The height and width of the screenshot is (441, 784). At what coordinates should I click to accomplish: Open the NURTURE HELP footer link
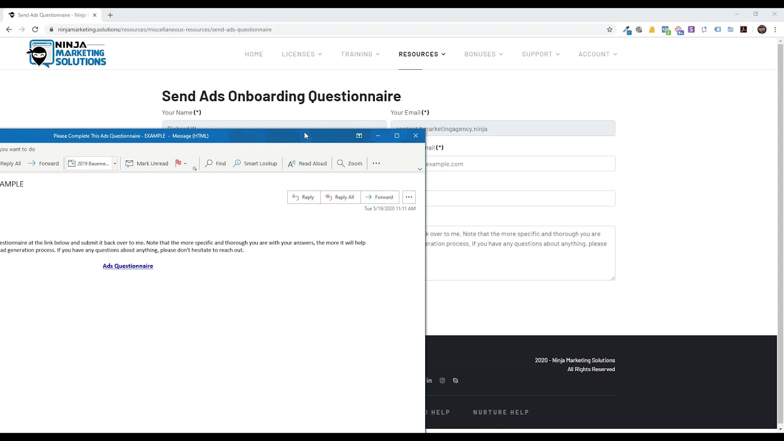pos(501,412)
